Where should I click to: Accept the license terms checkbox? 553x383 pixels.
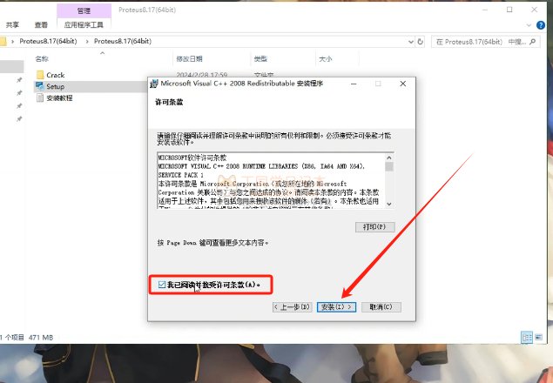(x=162, y=285)
